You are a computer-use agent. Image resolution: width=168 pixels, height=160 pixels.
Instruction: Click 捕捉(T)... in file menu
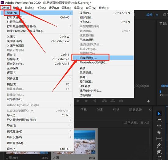pos(37,84)
